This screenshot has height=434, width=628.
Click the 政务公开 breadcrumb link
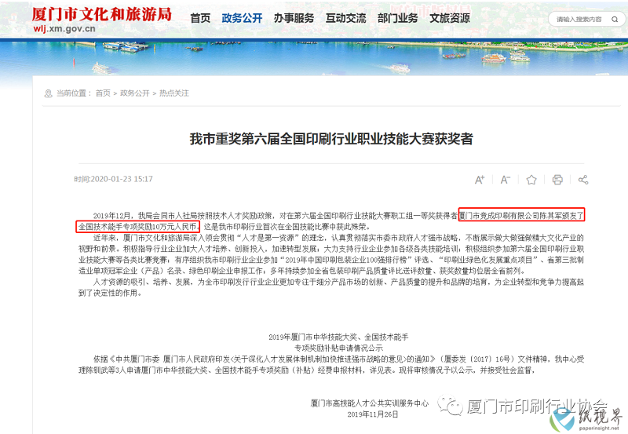point(134,93)
